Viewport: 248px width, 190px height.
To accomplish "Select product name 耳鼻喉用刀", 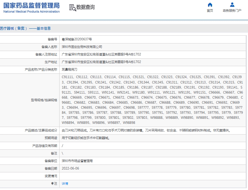I will 69,70.
